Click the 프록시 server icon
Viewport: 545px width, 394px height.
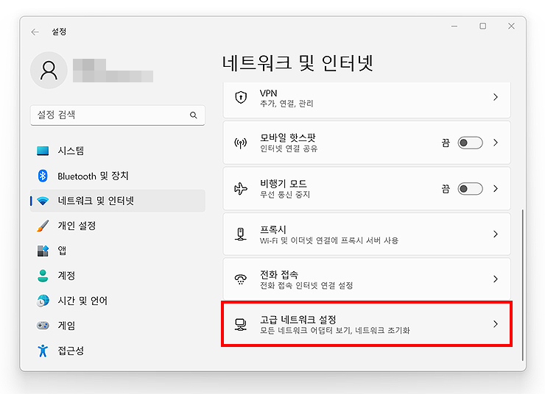pos(241,234)
